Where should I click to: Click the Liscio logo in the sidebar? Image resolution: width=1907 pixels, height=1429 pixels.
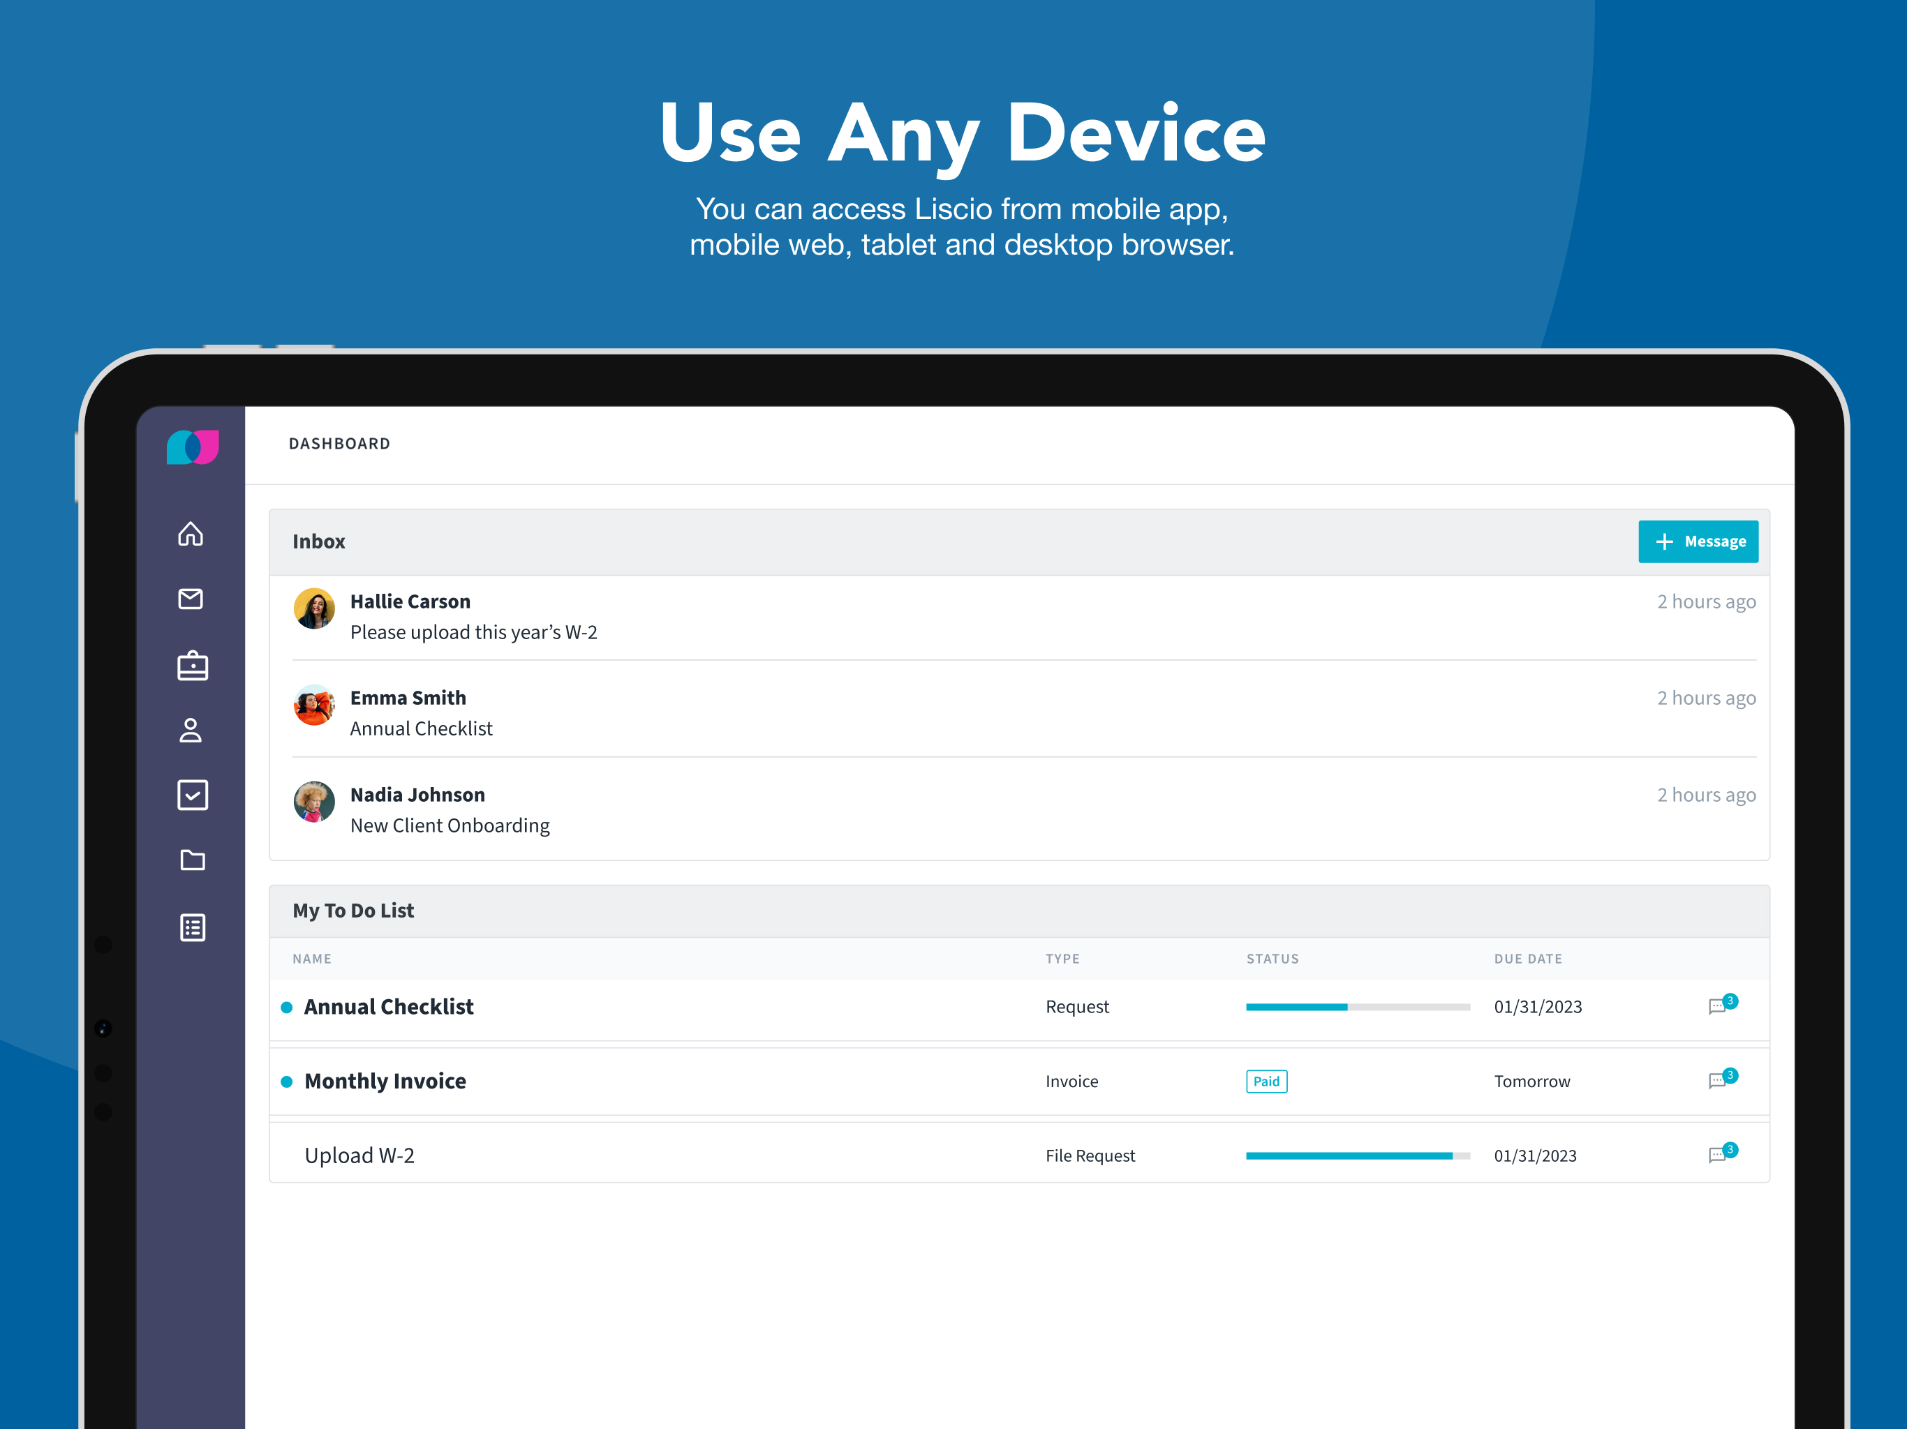coord(192,447)
